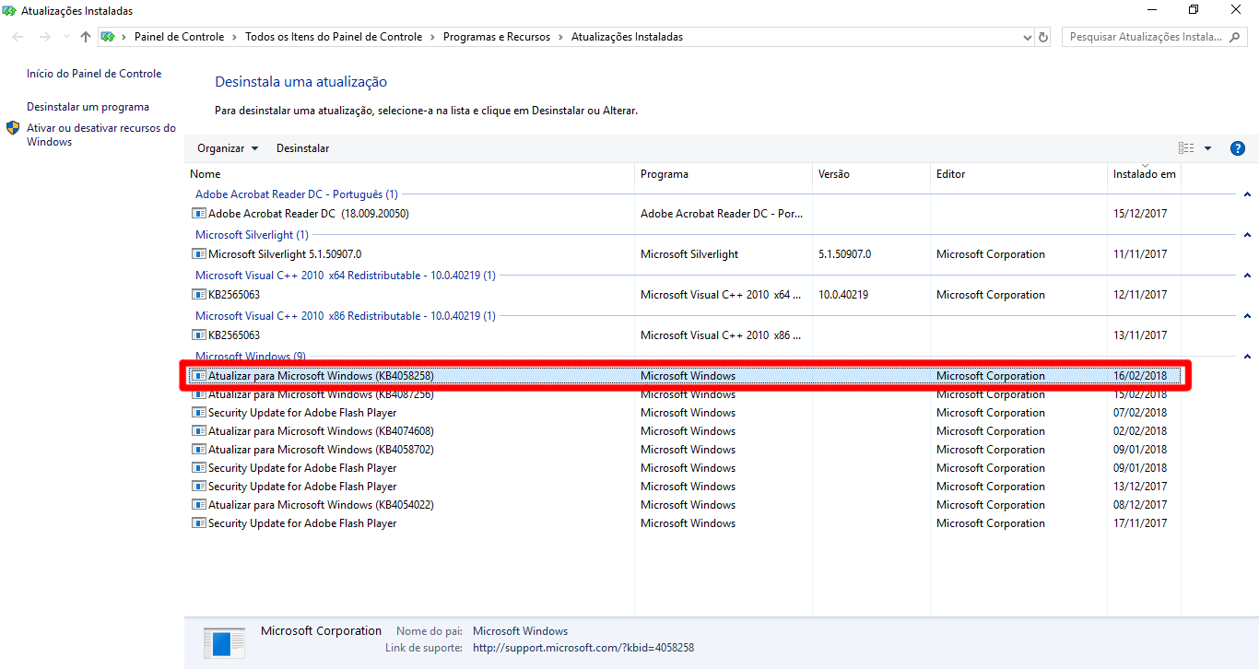Click the Windows shield icon beside Ativar ou desativar
This screenshot has width=1259, height=669.
[x=13, y=128]
